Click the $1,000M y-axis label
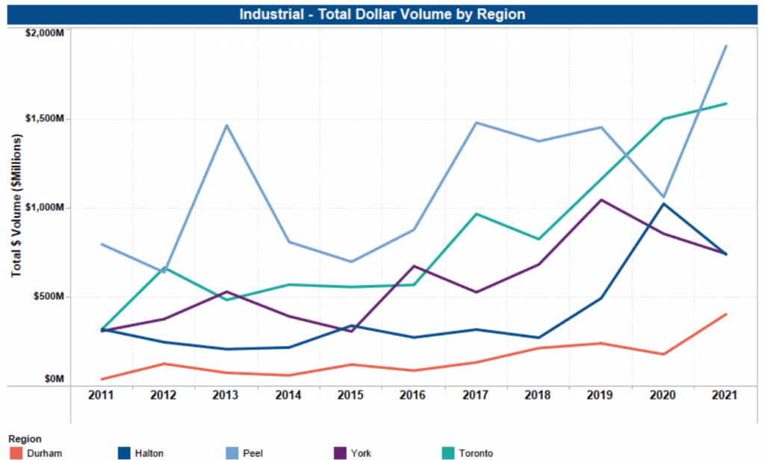The width and height of the screenshot is (765, 460). pos(44,208)
